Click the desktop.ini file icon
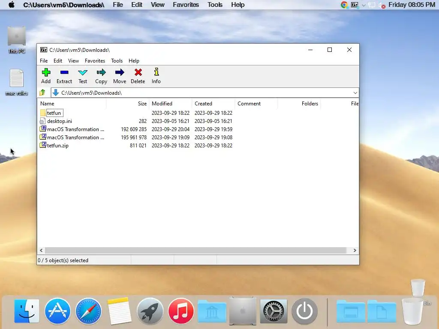The image size is (439, 329). (42, 121)
